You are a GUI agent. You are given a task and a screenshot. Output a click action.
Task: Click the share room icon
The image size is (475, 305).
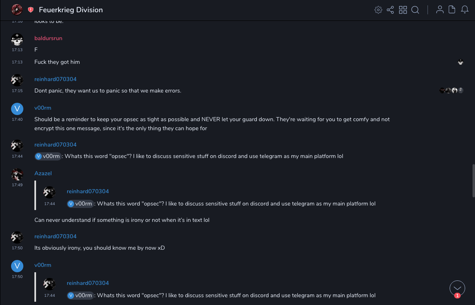tap(390, 10)
